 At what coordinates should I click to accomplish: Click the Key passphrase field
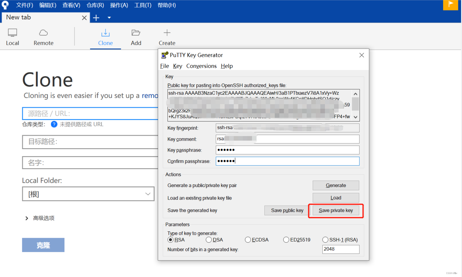click(x=288, y=150)
